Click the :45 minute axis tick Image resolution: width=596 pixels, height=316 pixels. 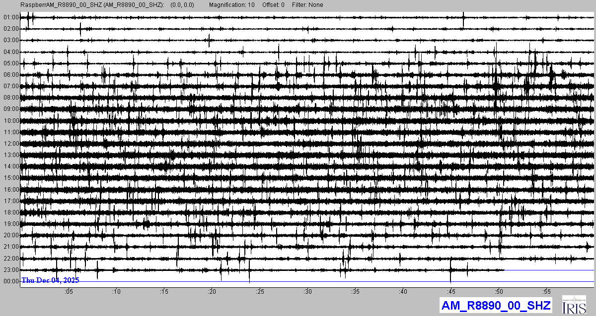click(x=450, y=291)
